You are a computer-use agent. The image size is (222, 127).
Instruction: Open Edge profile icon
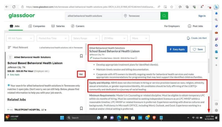(202, 7)
